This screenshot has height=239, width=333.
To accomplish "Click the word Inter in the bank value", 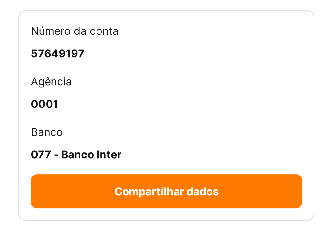I will point(109,155).
